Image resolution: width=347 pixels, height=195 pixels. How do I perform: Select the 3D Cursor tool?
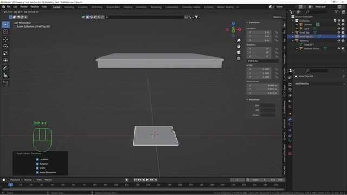tap(5, 31)
